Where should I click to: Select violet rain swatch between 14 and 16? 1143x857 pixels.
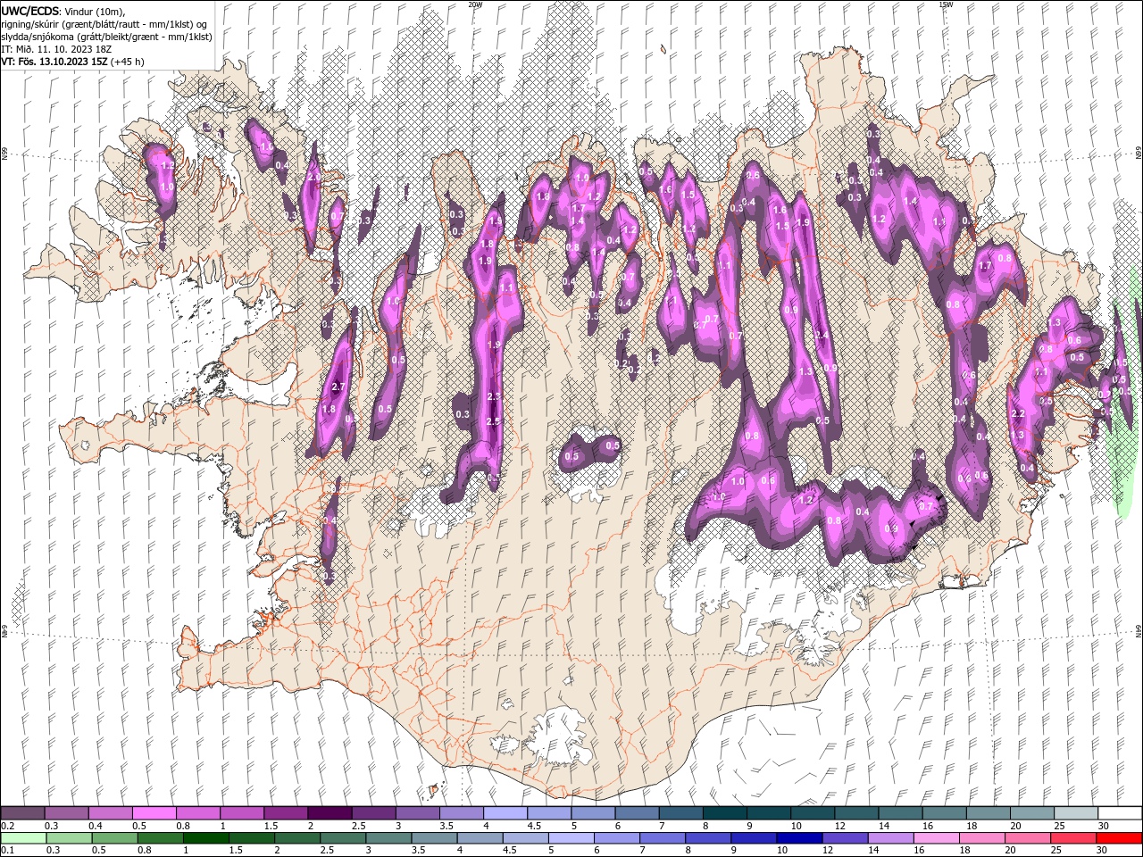(889, 837)
